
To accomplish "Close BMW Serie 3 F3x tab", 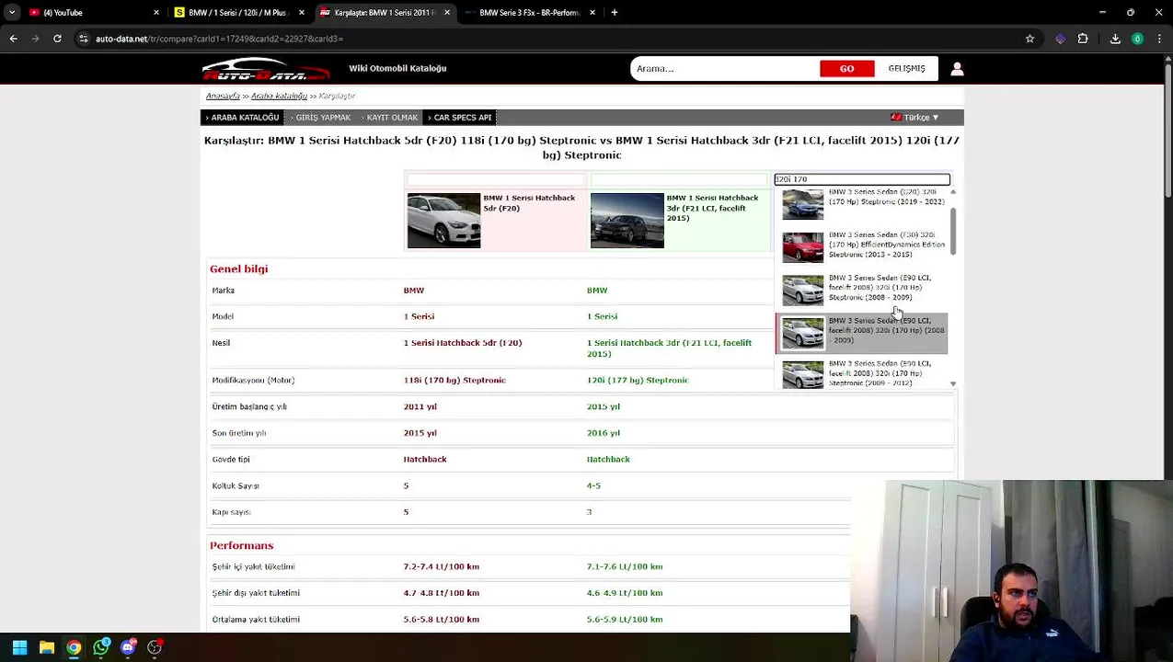I will (x=592, y=13).
